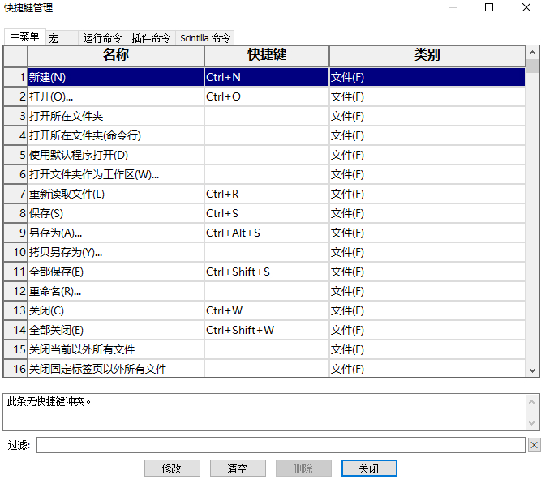
Task: Click row number 16 header
Action: tap(15, 369)
